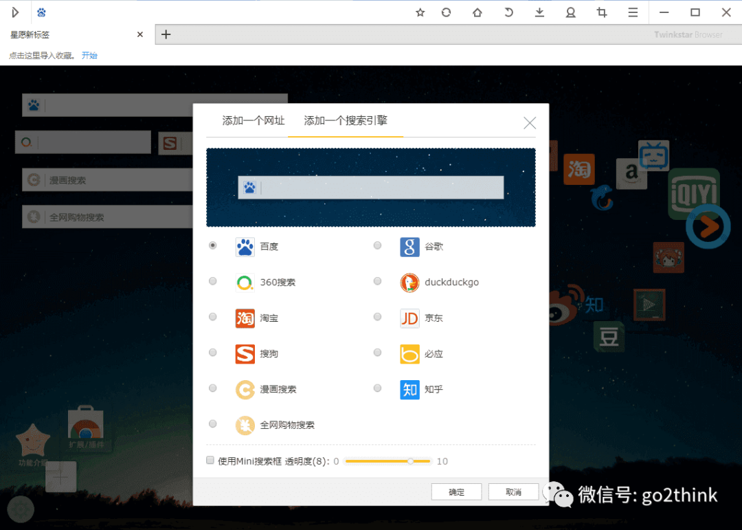Click the 淘宝 icon in dialog list
The height and width of the screenshot is (530, 742).
coord(245,318)
